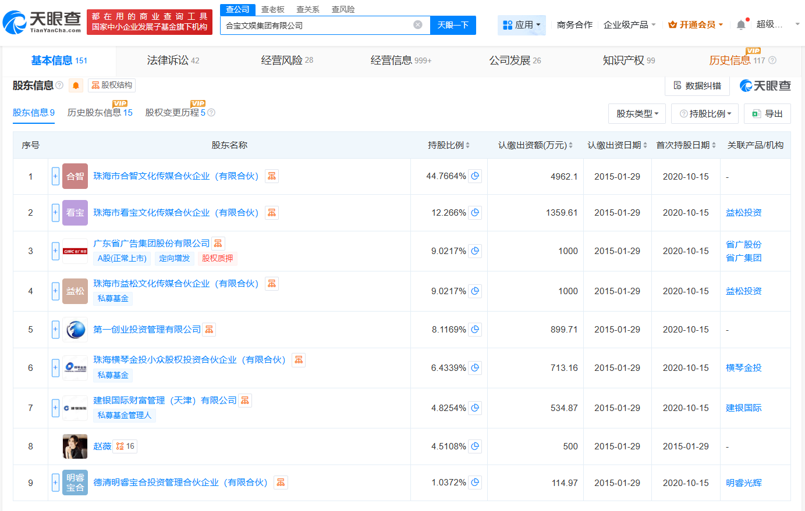Click 股权结构 icon next to 珠海市合智文化传媒
The image size is (805, 511).
271,176
